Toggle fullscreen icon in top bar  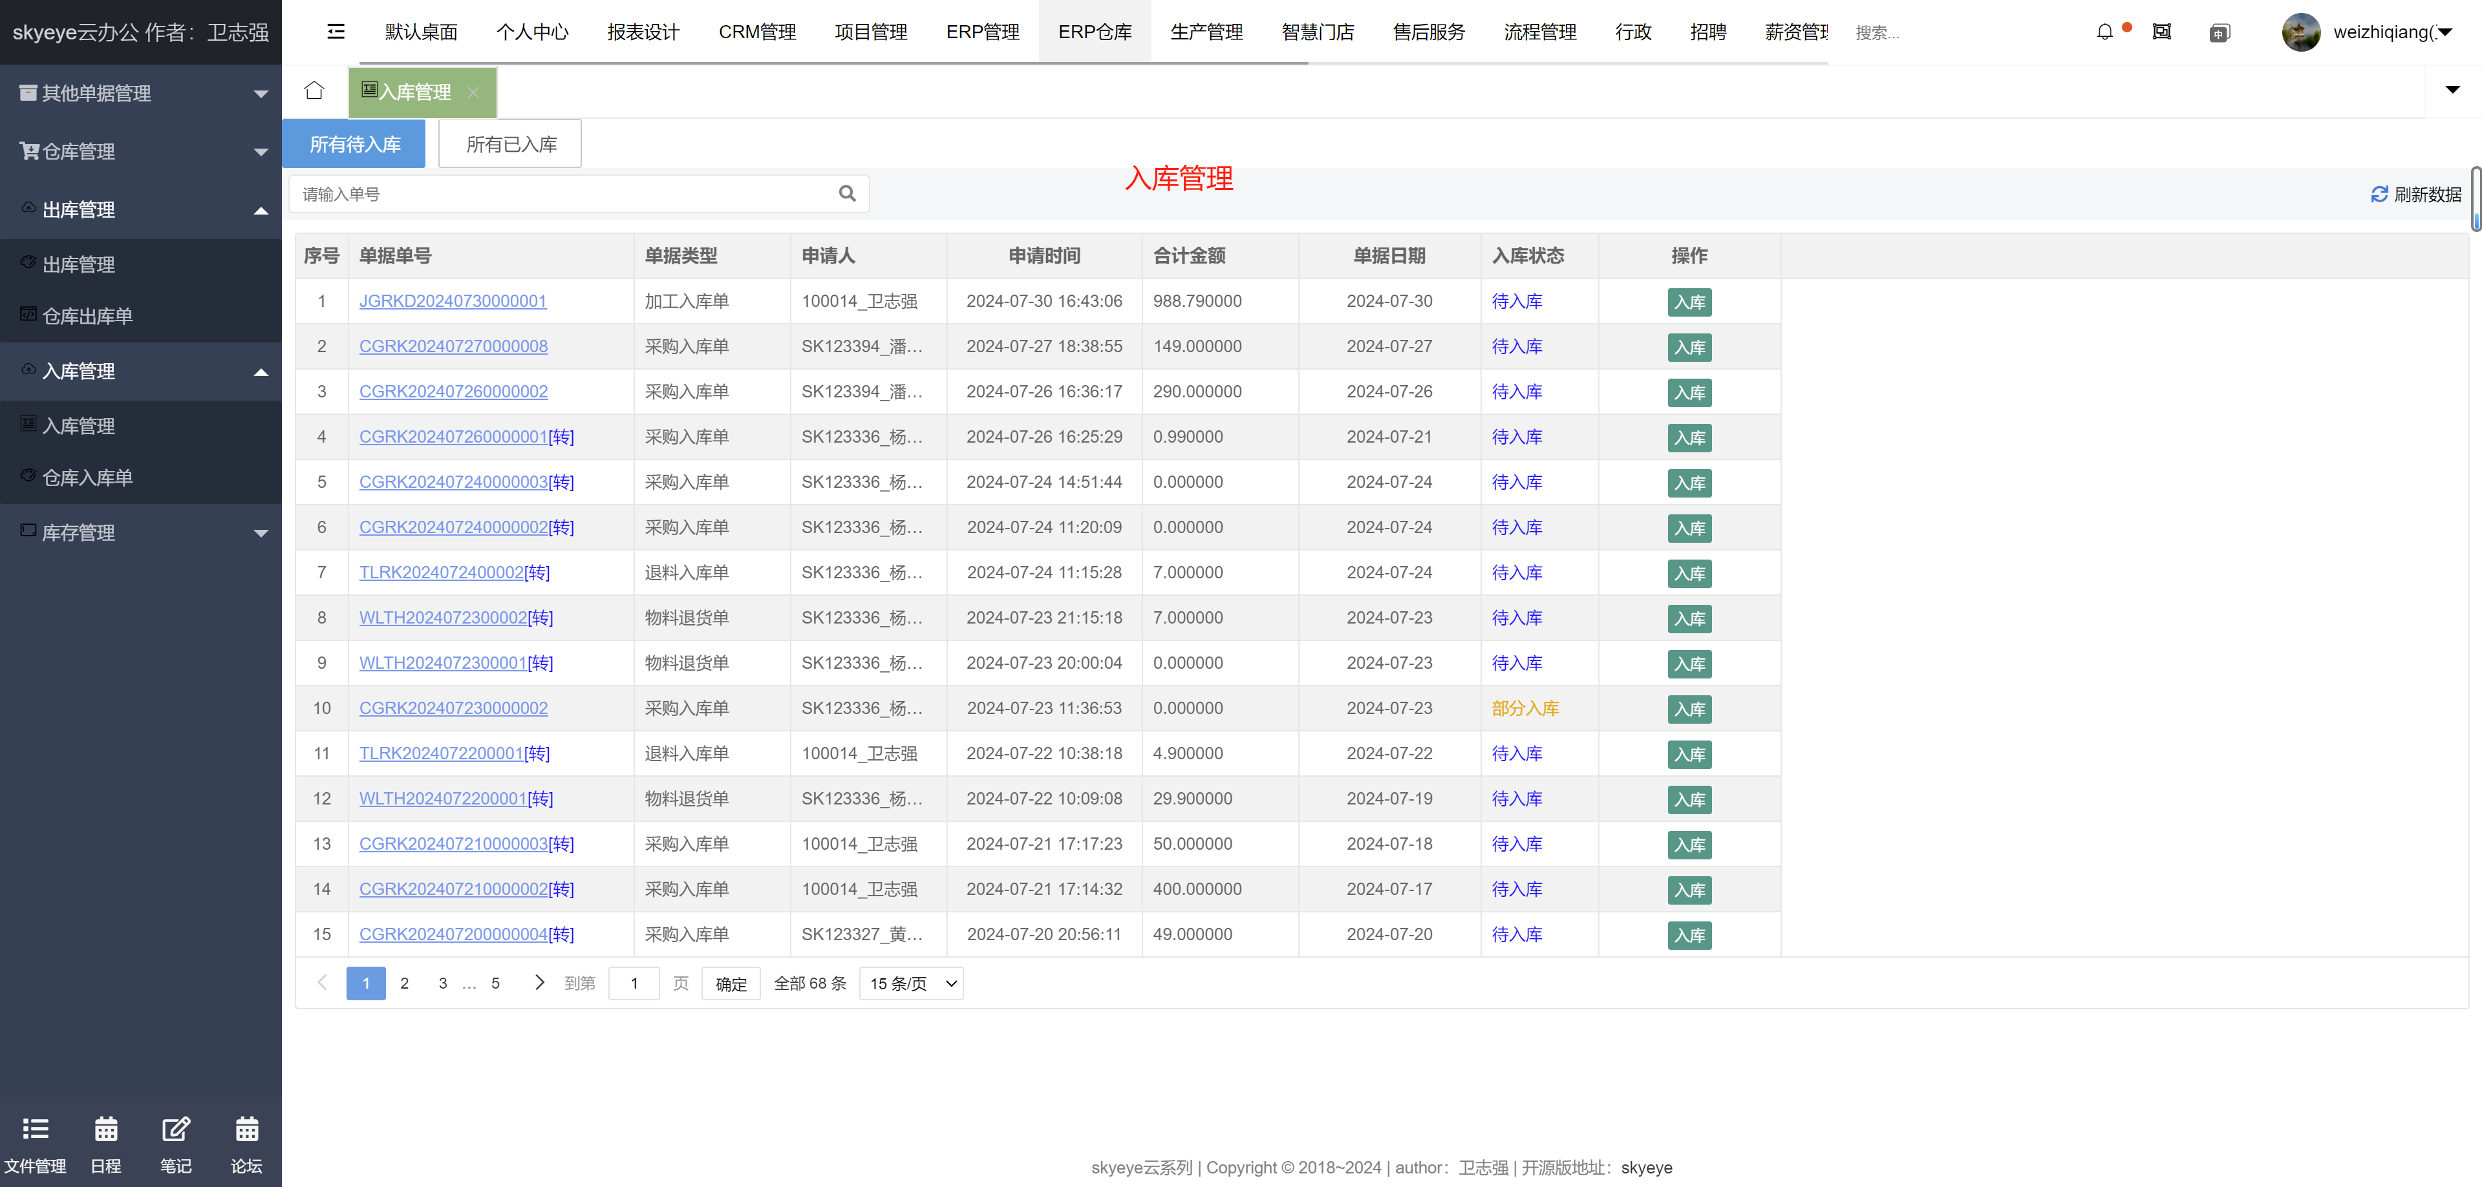[2161, 32]
